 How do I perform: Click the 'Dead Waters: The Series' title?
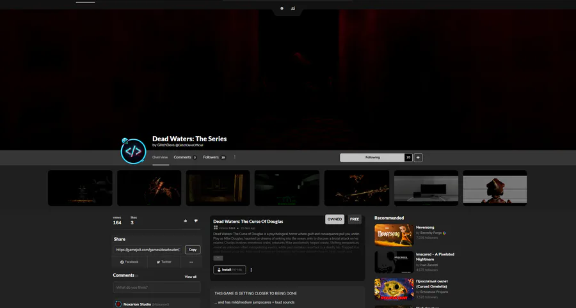click(x=189, y=139)
